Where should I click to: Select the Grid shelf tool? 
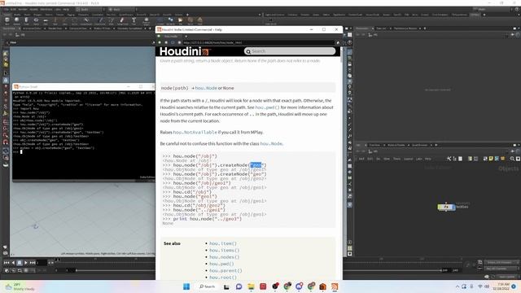coord(46,21)
